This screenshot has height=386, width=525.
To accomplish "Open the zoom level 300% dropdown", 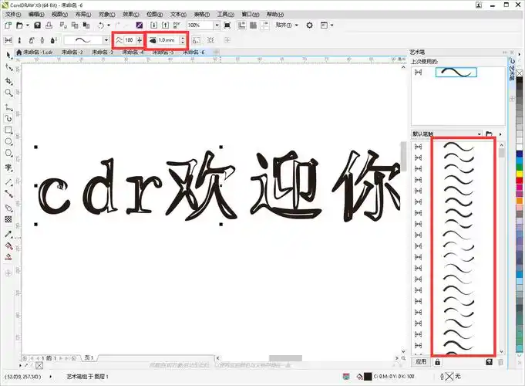I will (x=217, y=25).
